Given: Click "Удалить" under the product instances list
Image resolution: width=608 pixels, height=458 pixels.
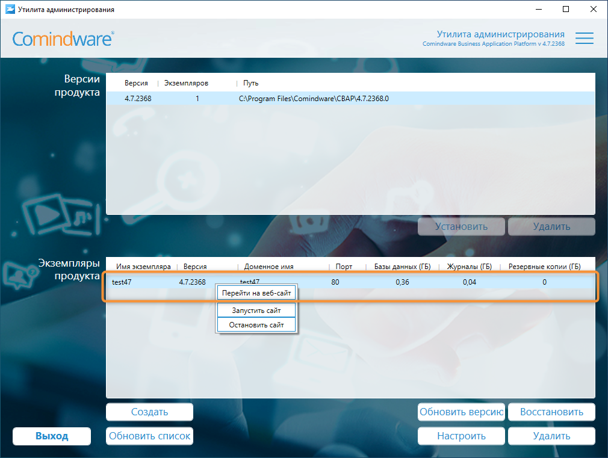Looking at the screenshot, I should click(x=551, y=436).
